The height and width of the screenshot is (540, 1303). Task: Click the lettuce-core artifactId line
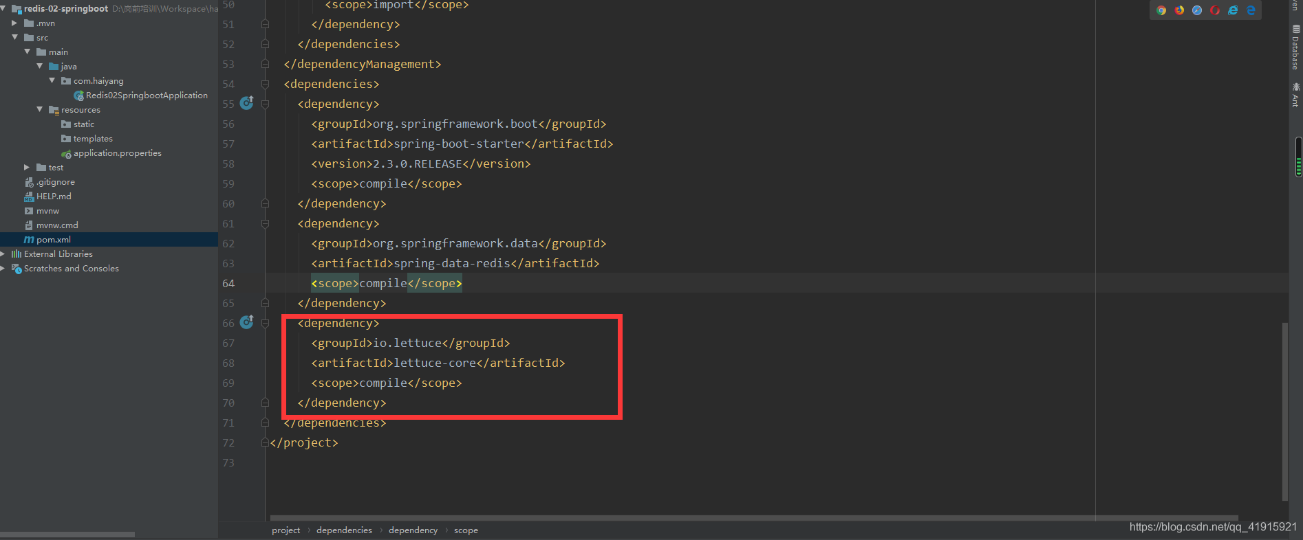[x=438, y=363]
